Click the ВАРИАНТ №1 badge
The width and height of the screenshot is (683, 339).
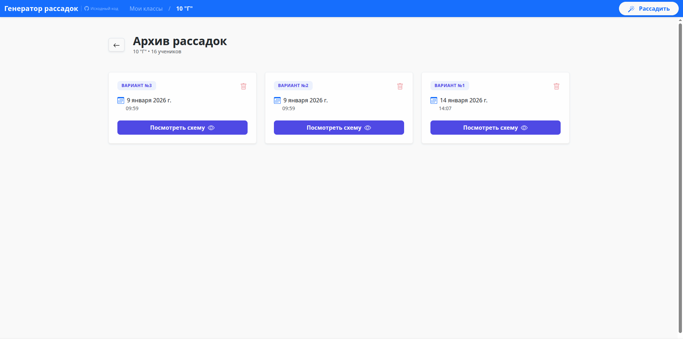point(450,86)
